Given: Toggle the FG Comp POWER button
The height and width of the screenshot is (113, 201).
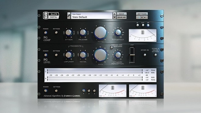Looking at the screenshot, I should (x=45, y=33).
